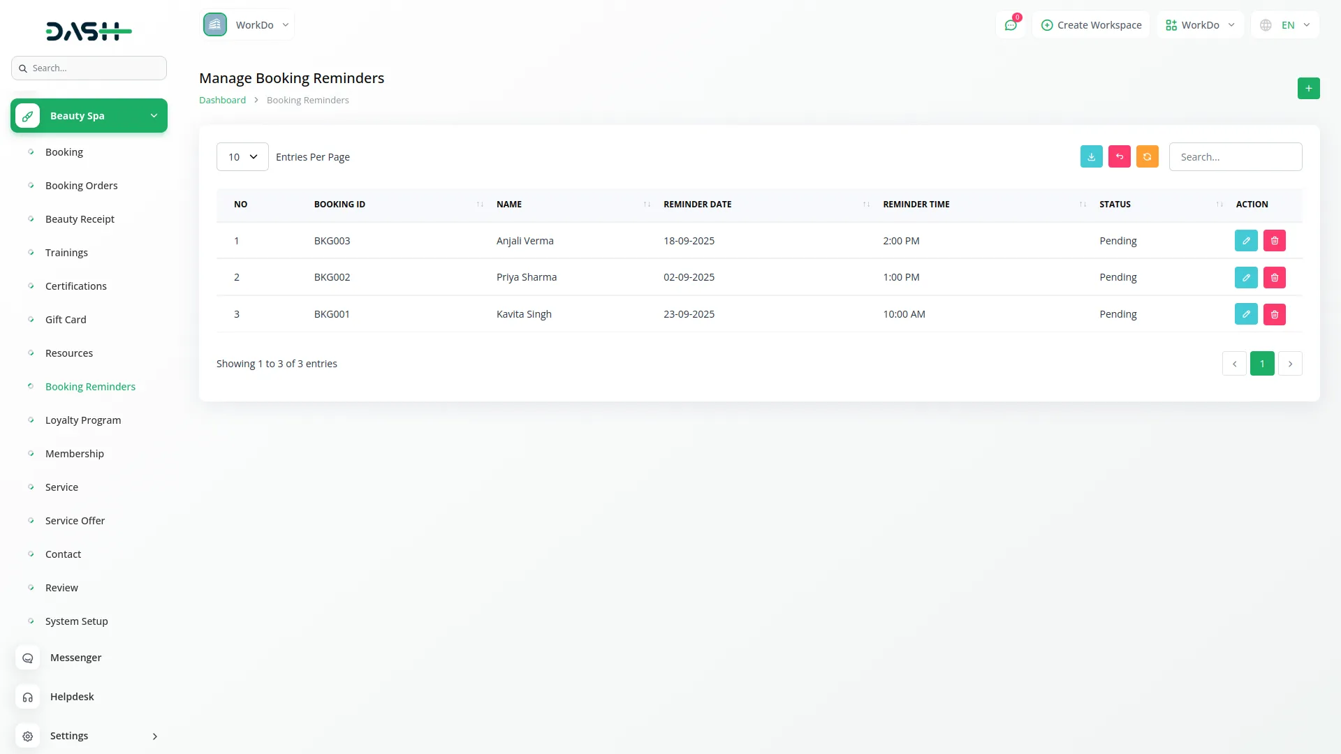
Task: Open the entries per page dropdown
Action: click(242, 157)
